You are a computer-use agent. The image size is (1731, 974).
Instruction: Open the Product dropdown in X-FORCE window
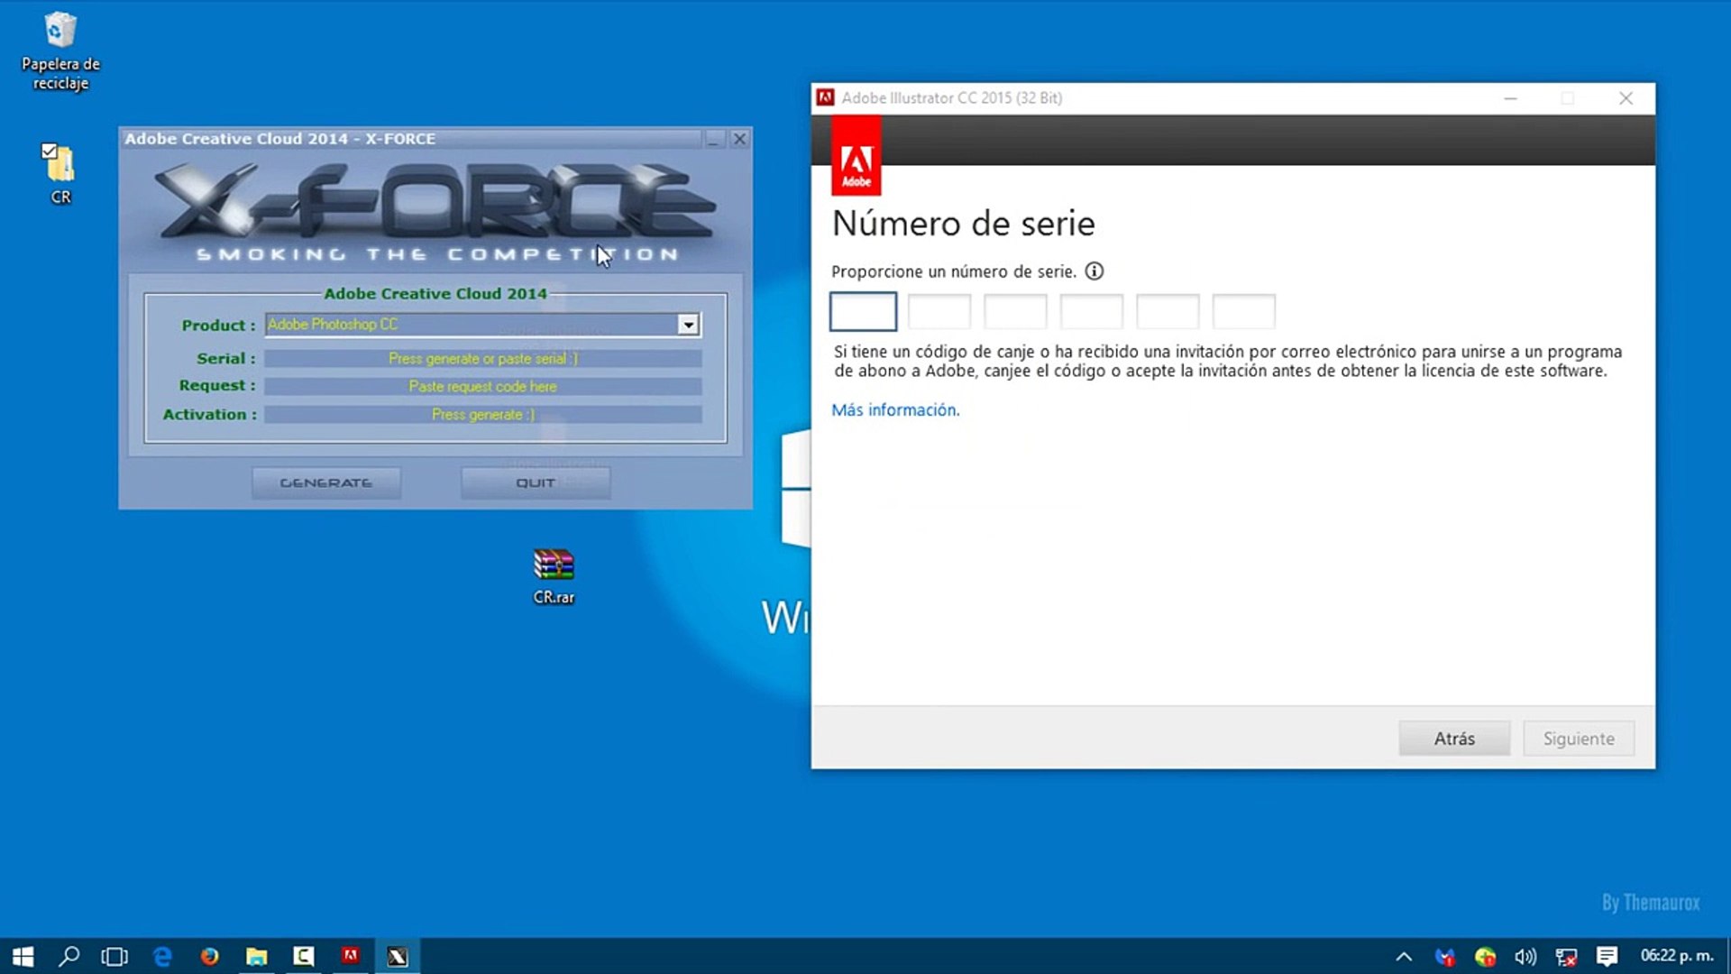pos(688,325)
